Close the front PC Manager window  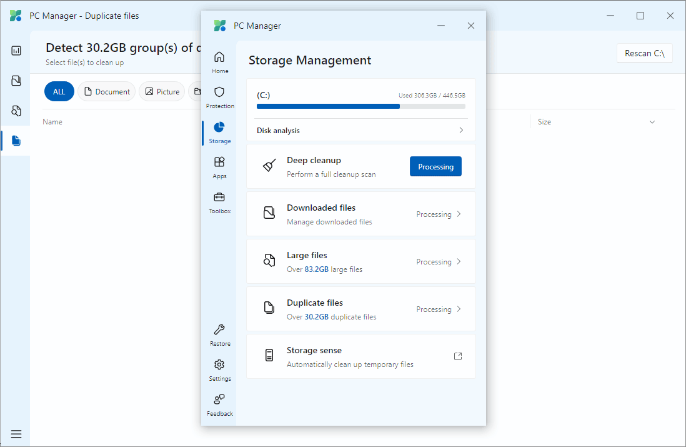pyautogui.click(x=470, y=26)
